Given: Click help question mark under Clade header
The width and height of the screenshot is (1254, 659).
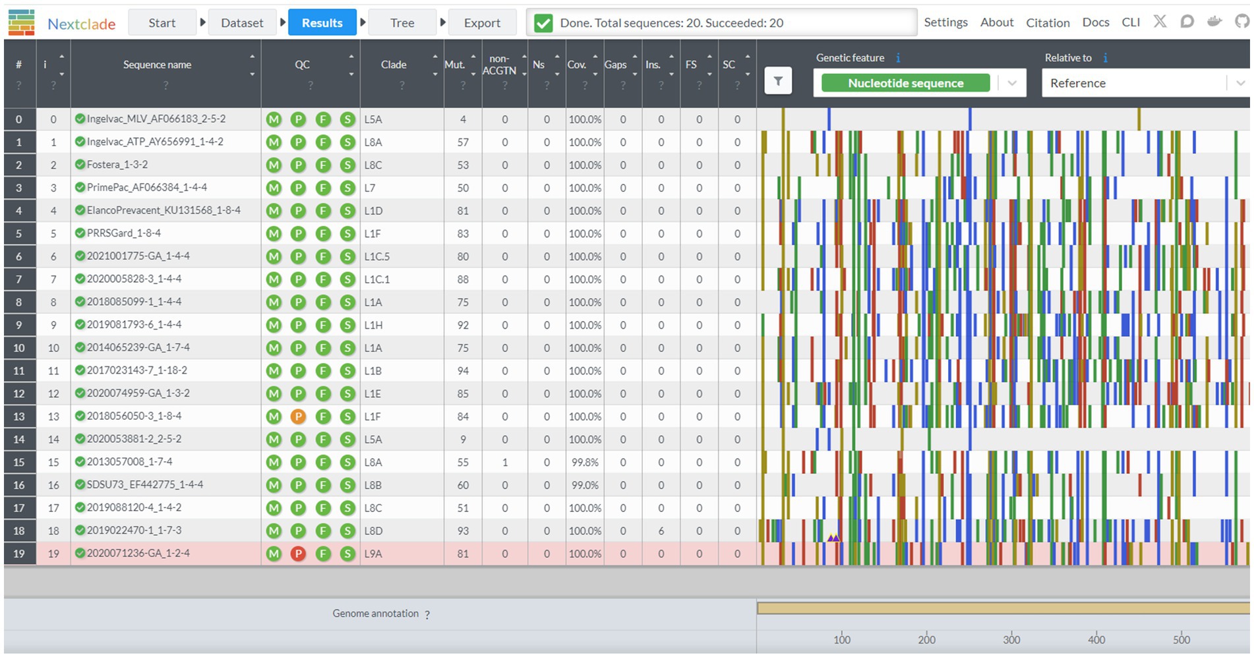Looking at the screenshot, I should point(401,86).
